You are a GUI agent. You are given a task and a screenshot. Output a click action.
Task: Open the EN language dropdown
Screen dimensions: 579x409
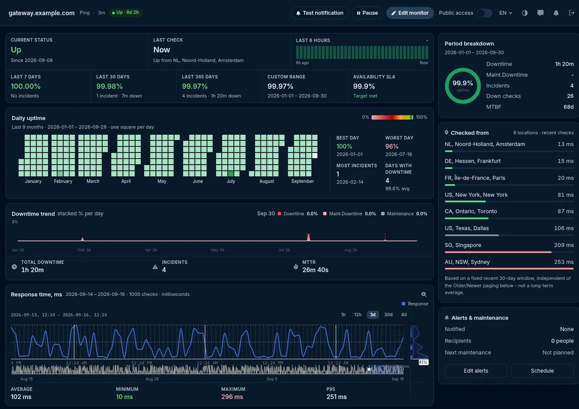click(x=506, y=13)
